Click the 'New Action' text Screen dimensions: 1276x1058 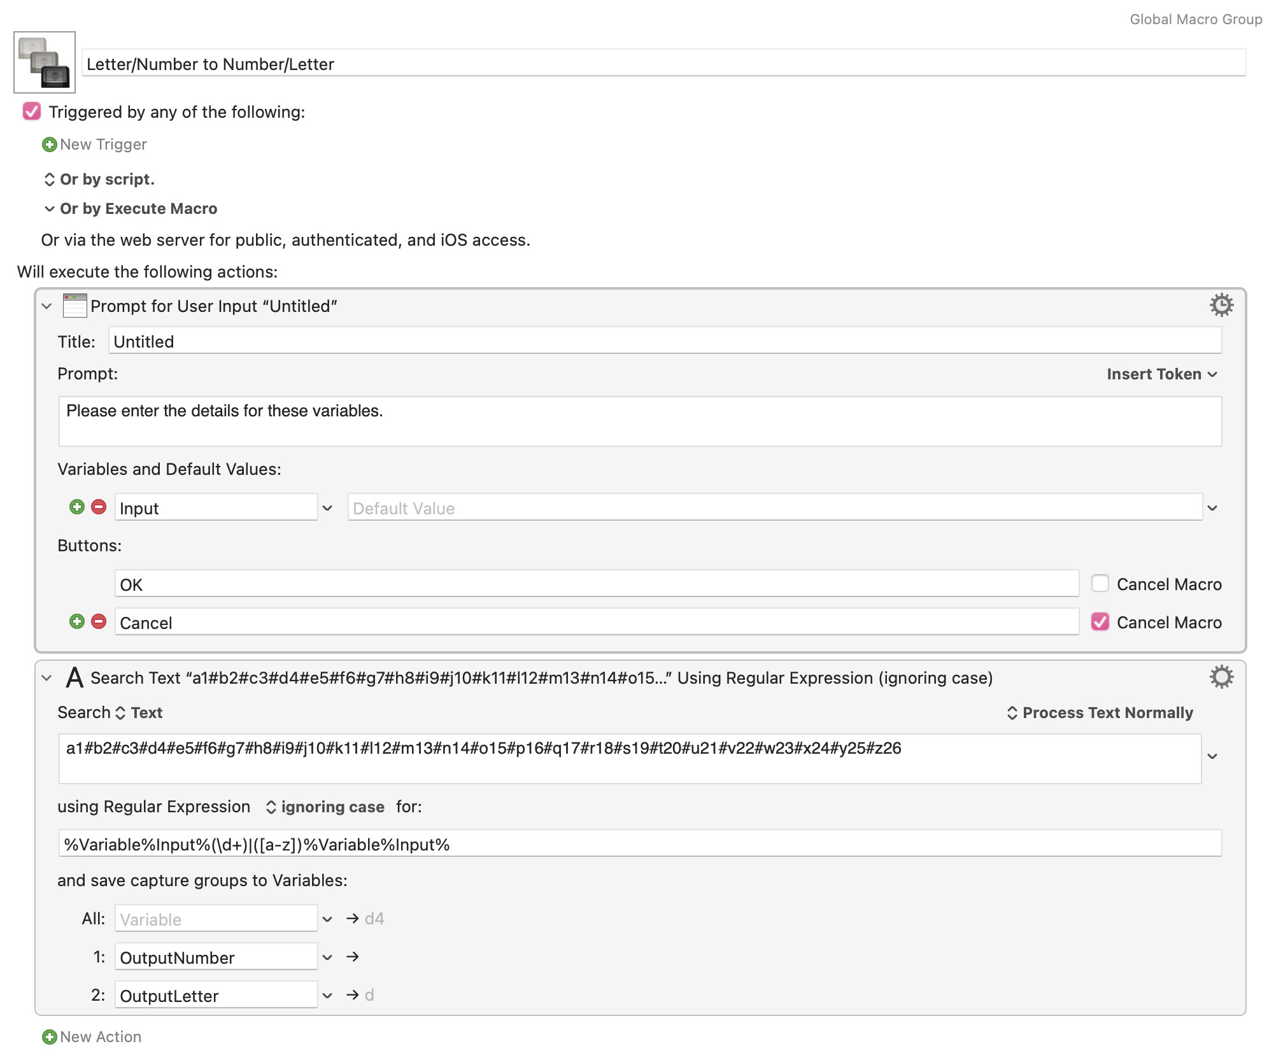(x=101, y=1037)
